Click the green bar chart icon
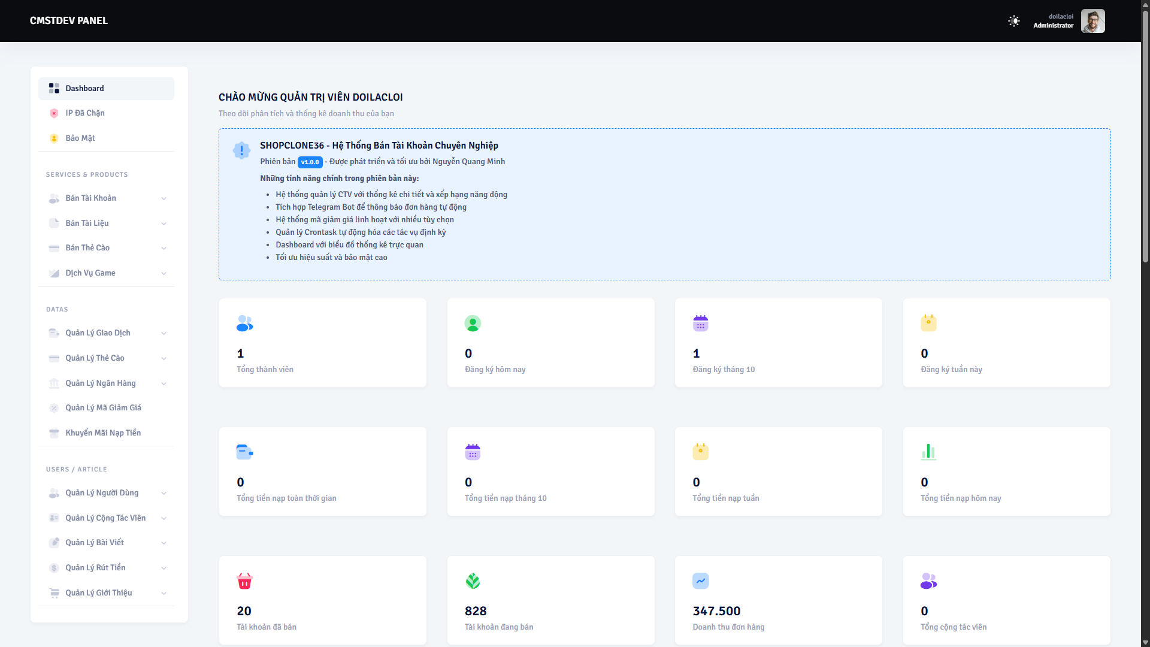This screenshot has width=1150, height=647. (x=928, y=452)
